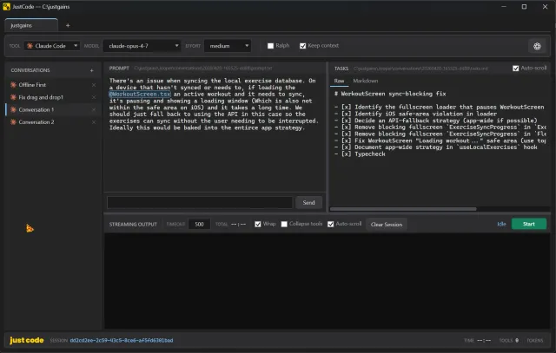Screen dimensions: 556x353
Task: Toggle the Wrap checkbox
Action: coord(258,224)
